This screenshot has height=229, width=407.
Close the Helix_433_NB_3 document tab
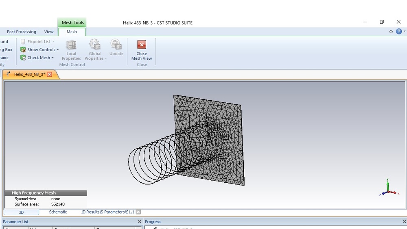tap(49, 74)
